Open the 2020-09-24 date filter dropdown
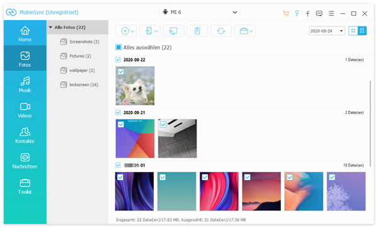Image resolution: width=378 pixels, height=228 pixels. click(327, 31)
